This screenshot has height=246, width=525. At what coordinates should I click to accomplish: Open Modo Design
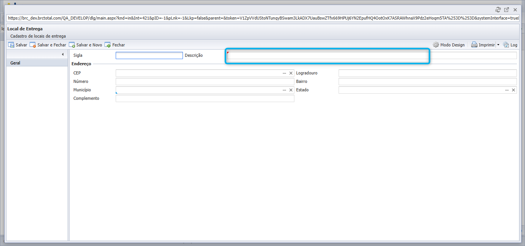[x=449, y=45]
